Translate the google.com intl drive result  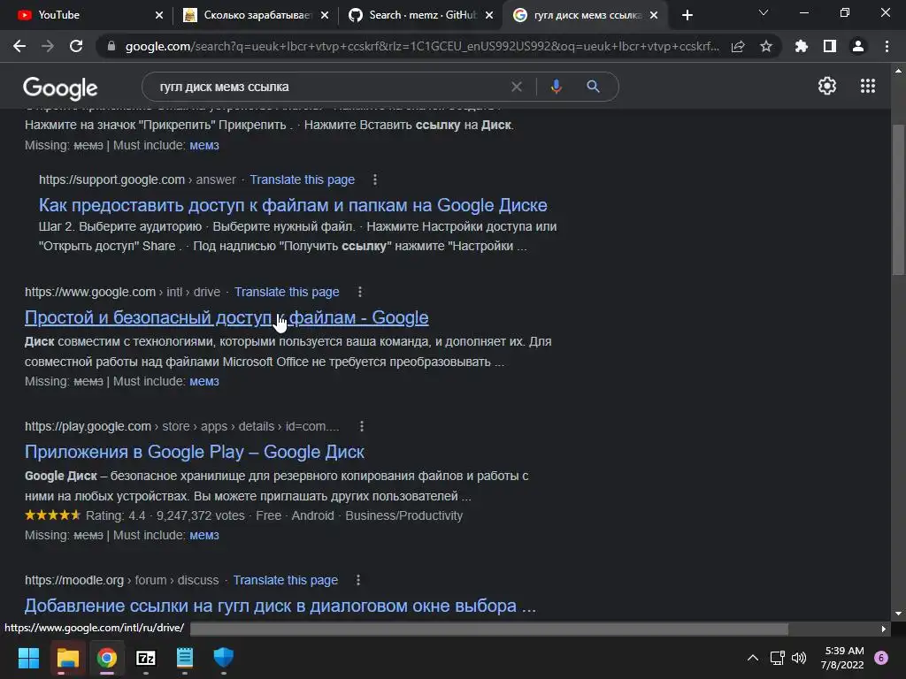[287, 292]
